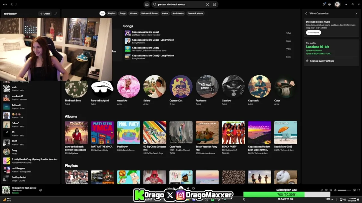Open cupcakKe artist profile
Screen dimensions: 362x203
click(x=128, y=90)
